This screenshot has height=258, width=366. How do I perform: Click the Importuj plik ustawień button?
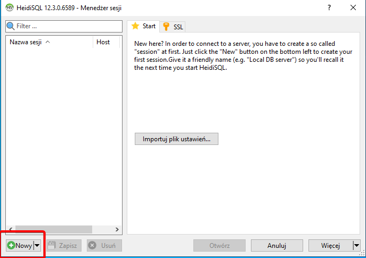[176, 139]
